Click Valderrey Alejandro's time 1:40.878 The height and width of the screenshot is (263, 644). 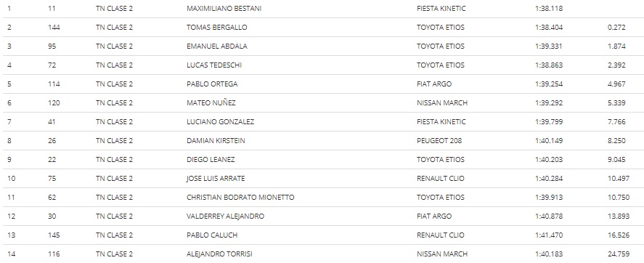[549, 217]
